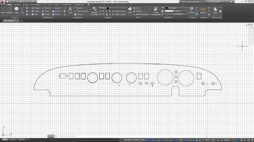Toggle grid display in status bar
The image size is (254, 142).
click(147, 140)
